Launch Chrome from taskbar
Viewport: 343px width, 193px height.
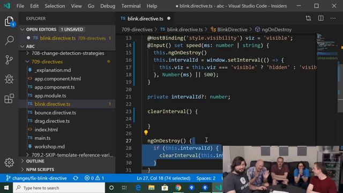[x=178, y=188]
